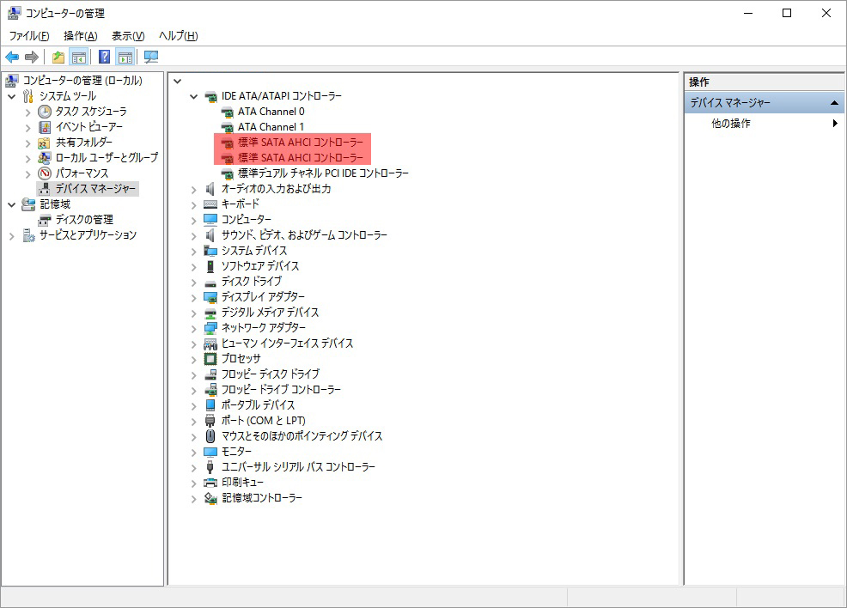Image resolution: width=847 pixels, height=608 pixels.
Task: Collapse the root device tree chevron
Action: [x=177, y=81]
